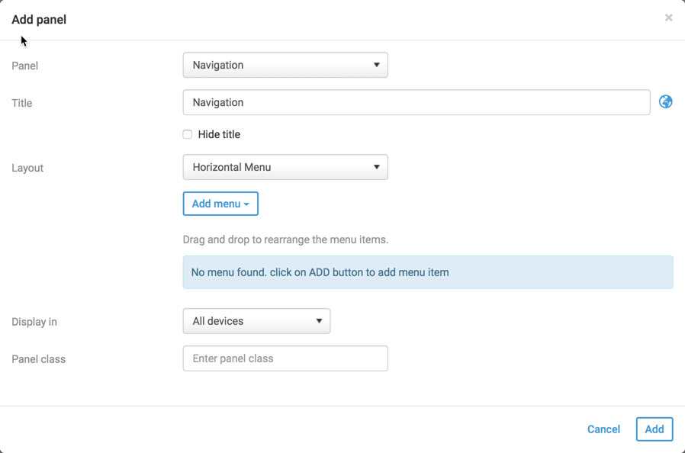
Task: Open the Panel dropdown showing Navigation
Action: pos(285,66)
